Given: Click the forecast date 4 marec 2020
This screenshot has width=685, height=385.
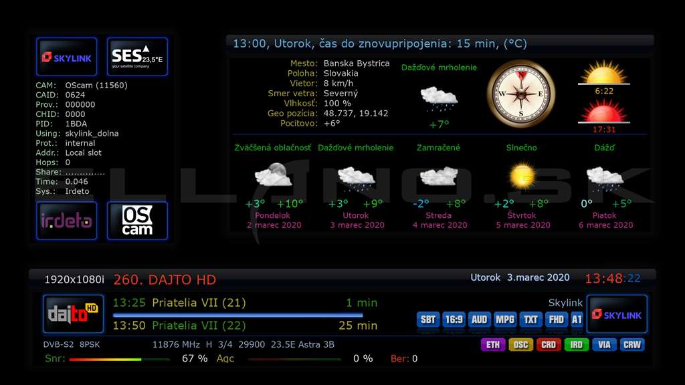Looking at the screenshot, I should click(x=440, y=225).
